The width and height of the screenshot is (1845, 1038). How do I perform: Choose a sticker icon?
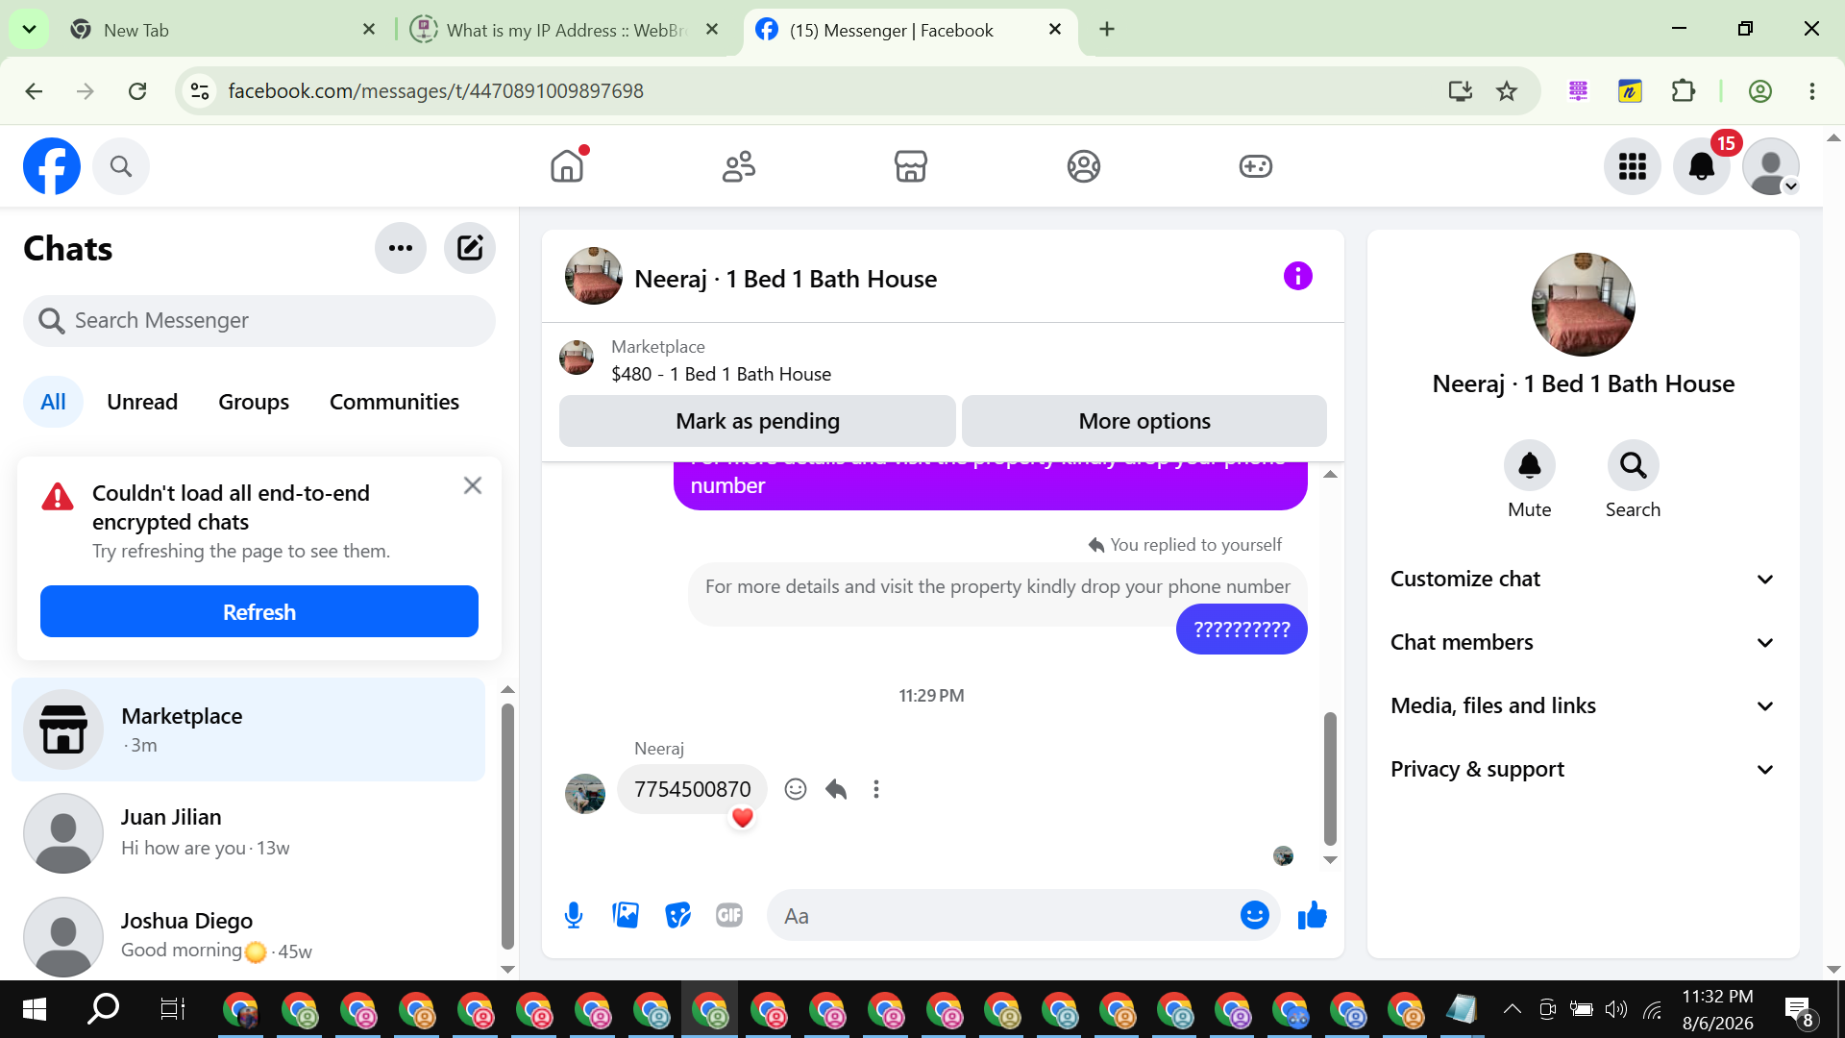point(677,915)
